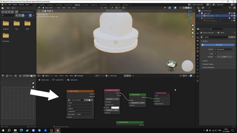237x133 pixels.
Task: Collapse the Surface panel in World properties
Action: (x=205, y=41)
